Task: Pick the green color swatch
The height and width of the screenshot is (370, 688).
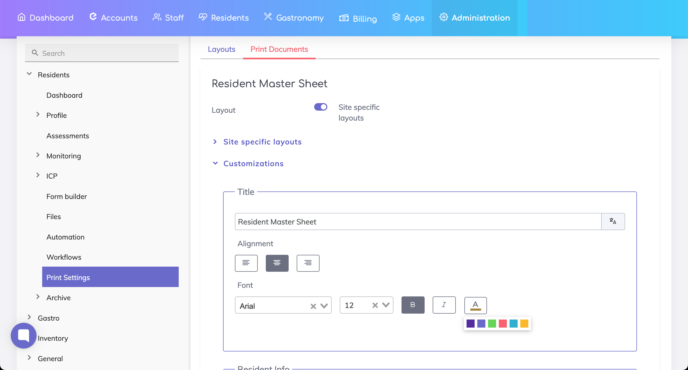Action: point(492,323)
